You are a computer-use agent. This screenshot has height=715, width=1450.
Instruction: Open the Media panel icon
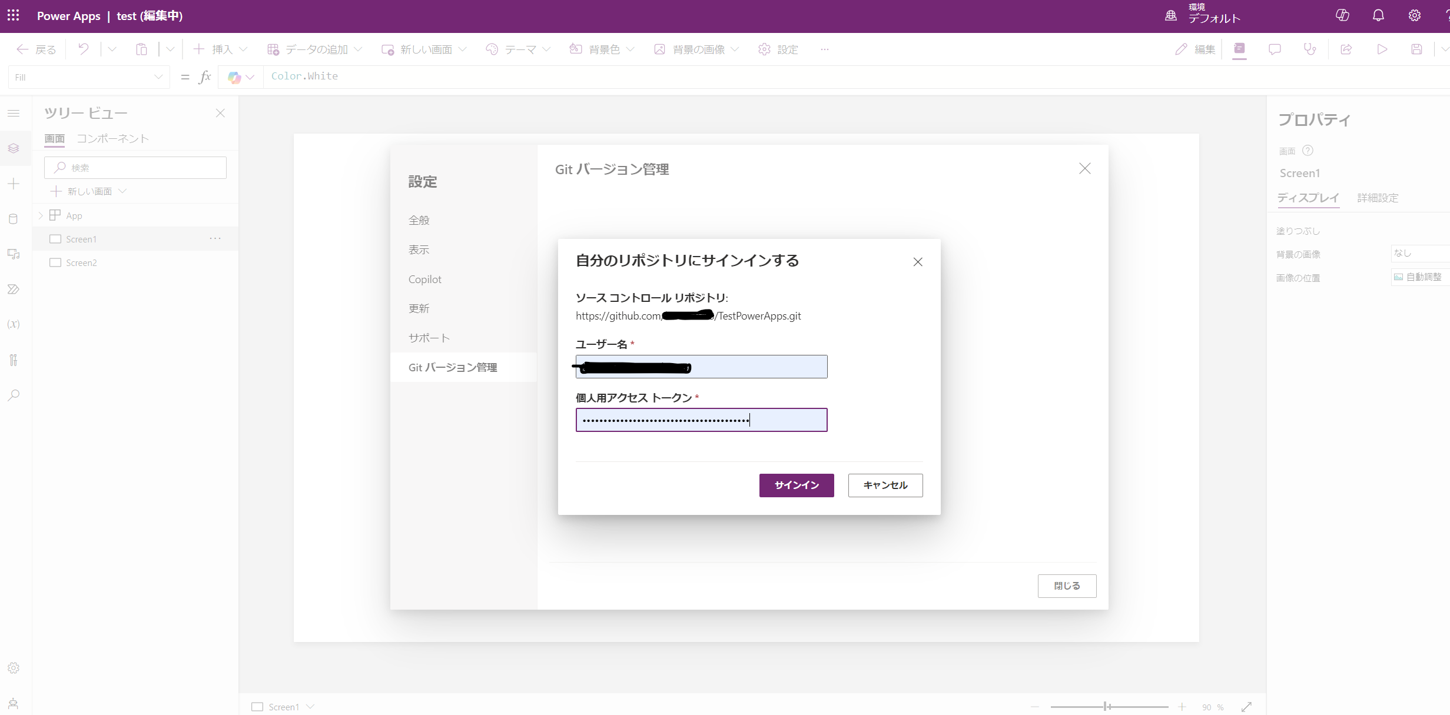[x=13, y=254]
